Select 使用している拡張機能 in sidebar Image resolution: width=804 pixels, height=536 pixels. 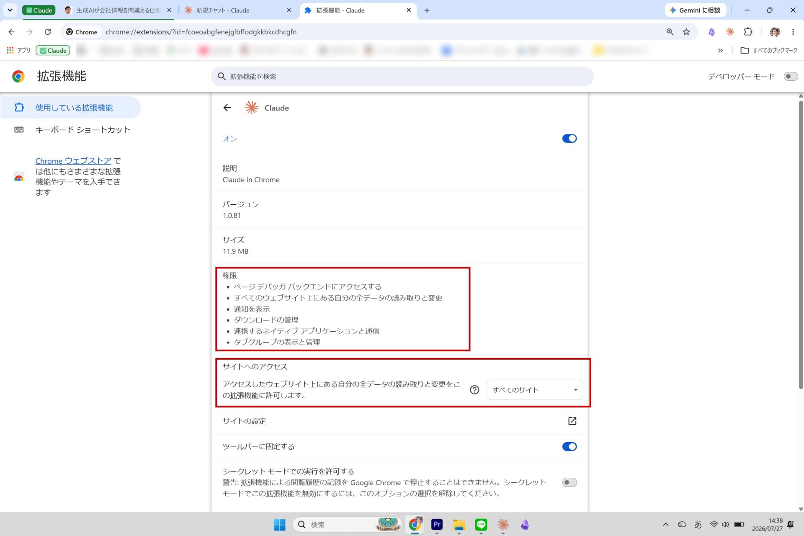click(70, 108)
